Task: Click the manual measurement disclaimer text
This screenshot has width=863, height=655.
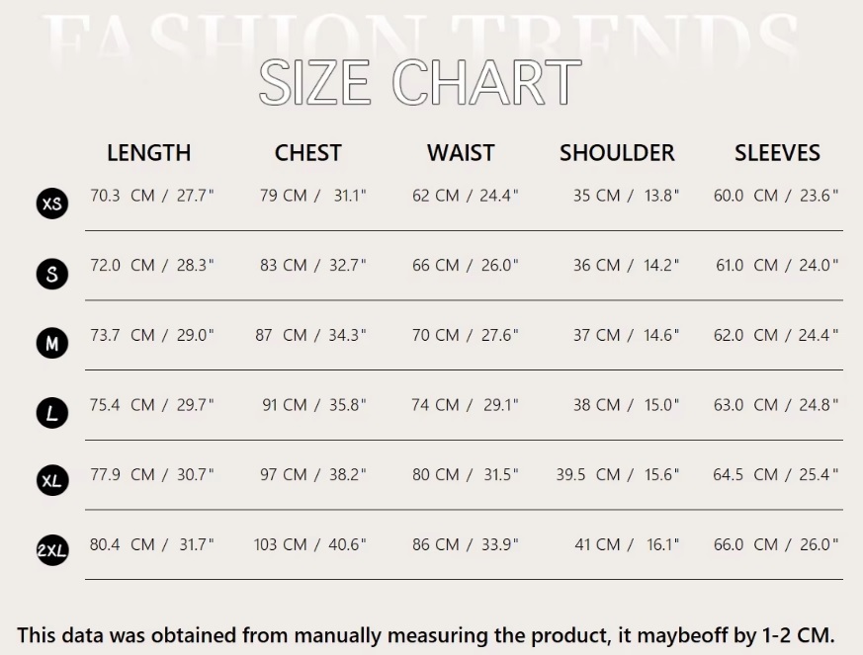Action: pyautogui.click(x=426, y=634)
